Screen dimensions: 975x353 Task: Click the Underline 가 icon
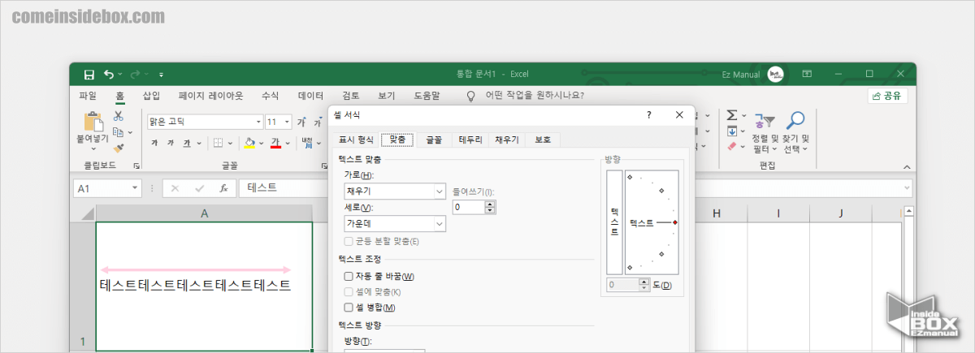point(187,144)
